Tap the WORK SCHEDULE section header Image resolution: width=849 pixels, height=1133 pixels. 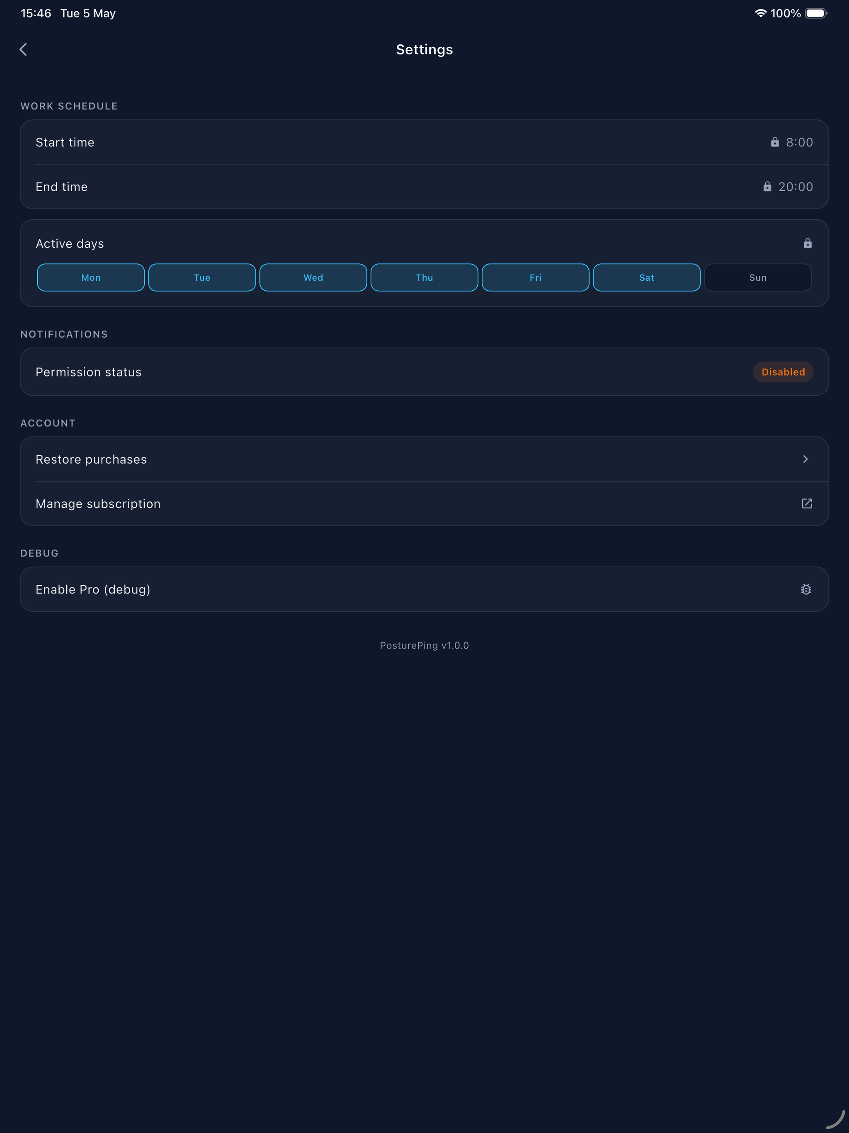click(69, 106)
